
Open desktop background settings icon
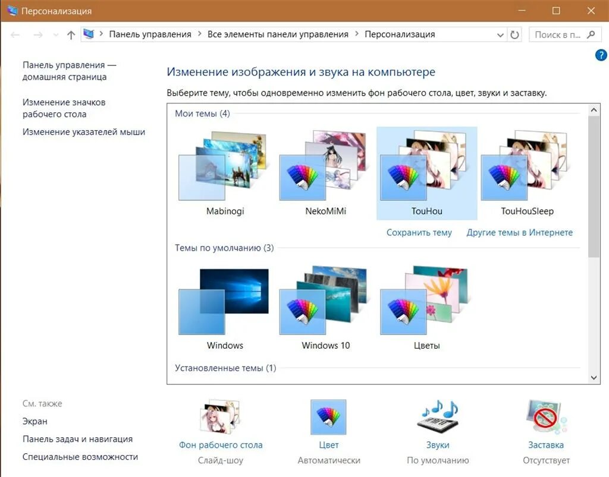(221, 417)
